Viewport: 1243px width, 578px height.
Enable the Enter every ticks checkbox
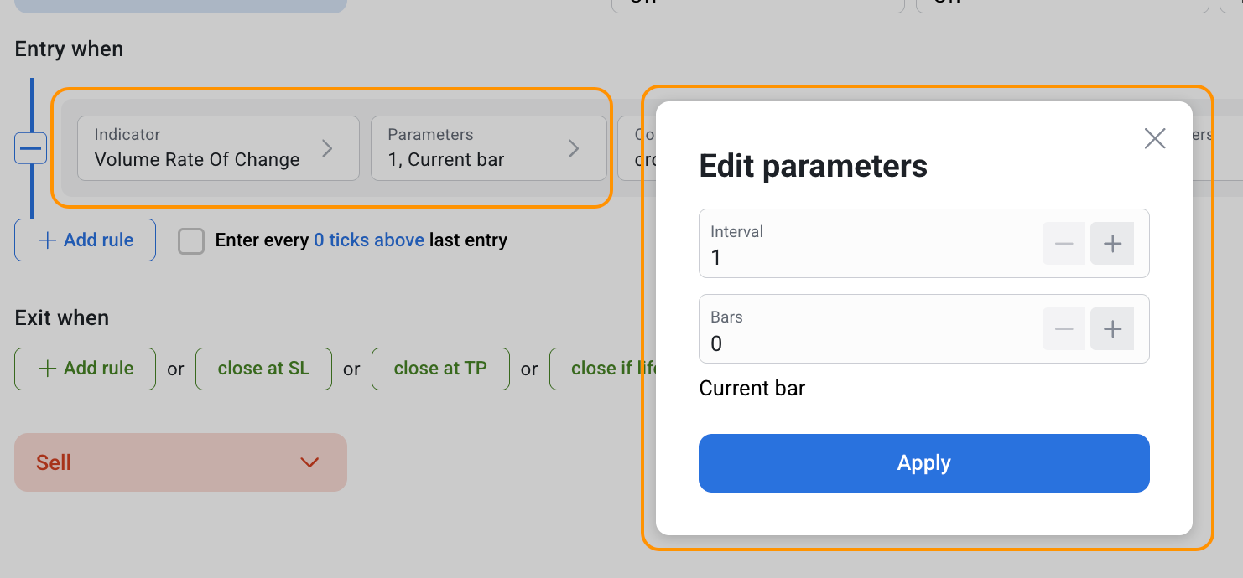[191, 241]
